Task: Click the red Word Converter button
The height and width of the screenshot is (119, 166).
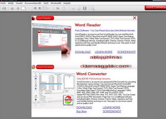Action: pyautogui.click(x=155, y=8)
